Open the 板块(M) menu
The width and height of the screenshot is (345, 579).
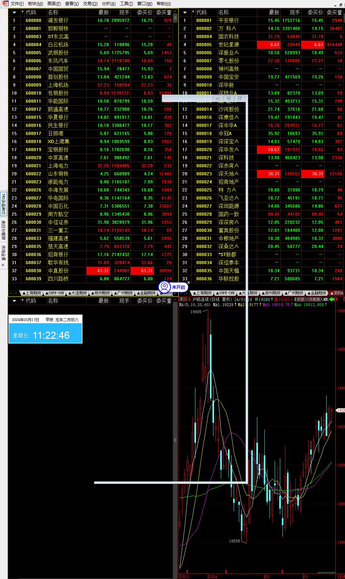[35, 4]
